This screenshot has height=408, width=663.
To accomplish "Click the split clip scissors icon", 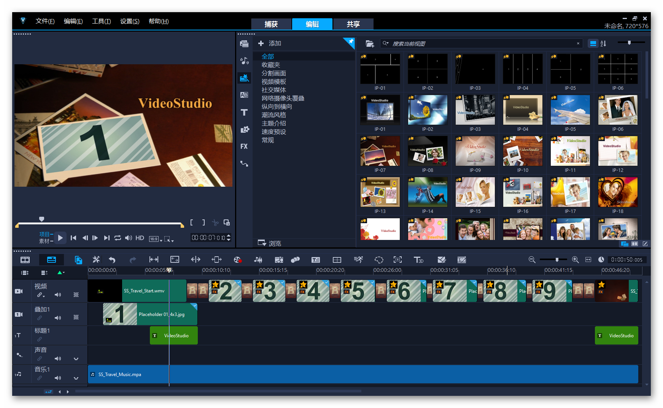I will point(215,222).
